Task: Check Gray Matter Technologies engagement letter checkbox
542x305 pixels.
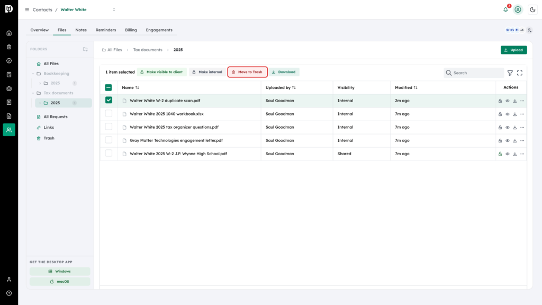Action: [x=109, y=140]
